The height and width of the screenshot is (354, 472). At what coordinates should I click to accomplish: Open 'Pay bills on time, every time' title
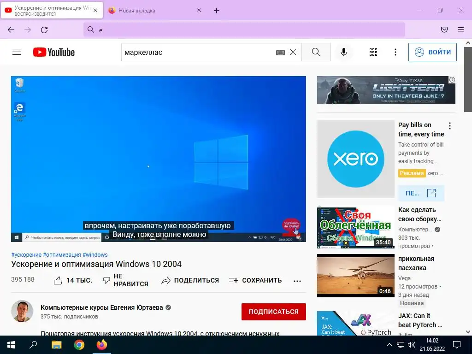[x=421, y=130]
